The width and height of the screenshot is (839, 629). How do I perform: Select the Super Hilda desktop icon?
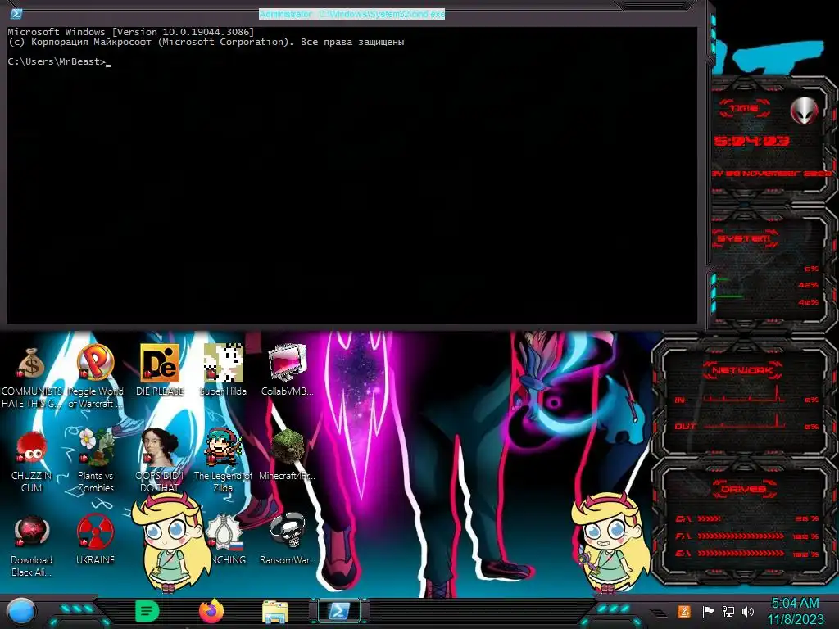click(223, 371)
